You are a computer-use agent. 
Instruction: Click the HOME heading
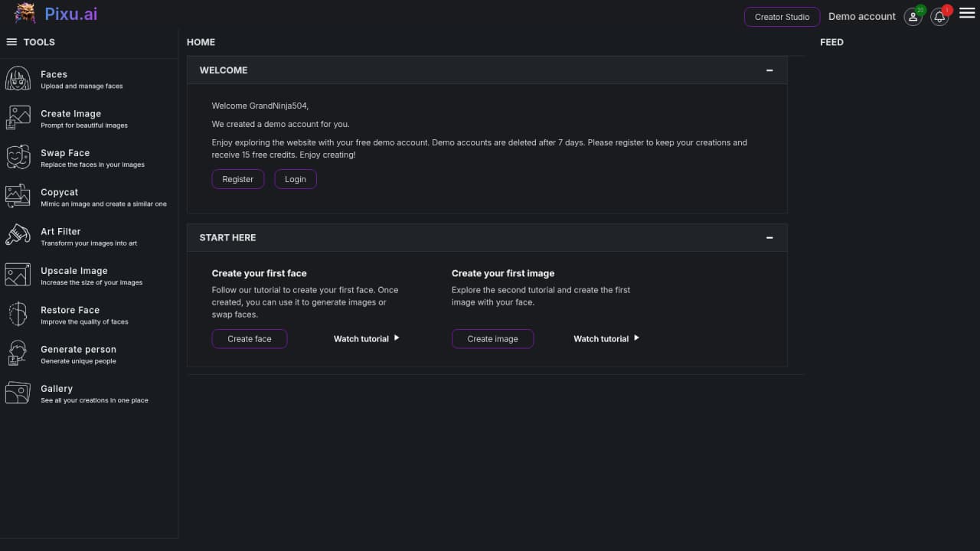click(x=201, y=42)
